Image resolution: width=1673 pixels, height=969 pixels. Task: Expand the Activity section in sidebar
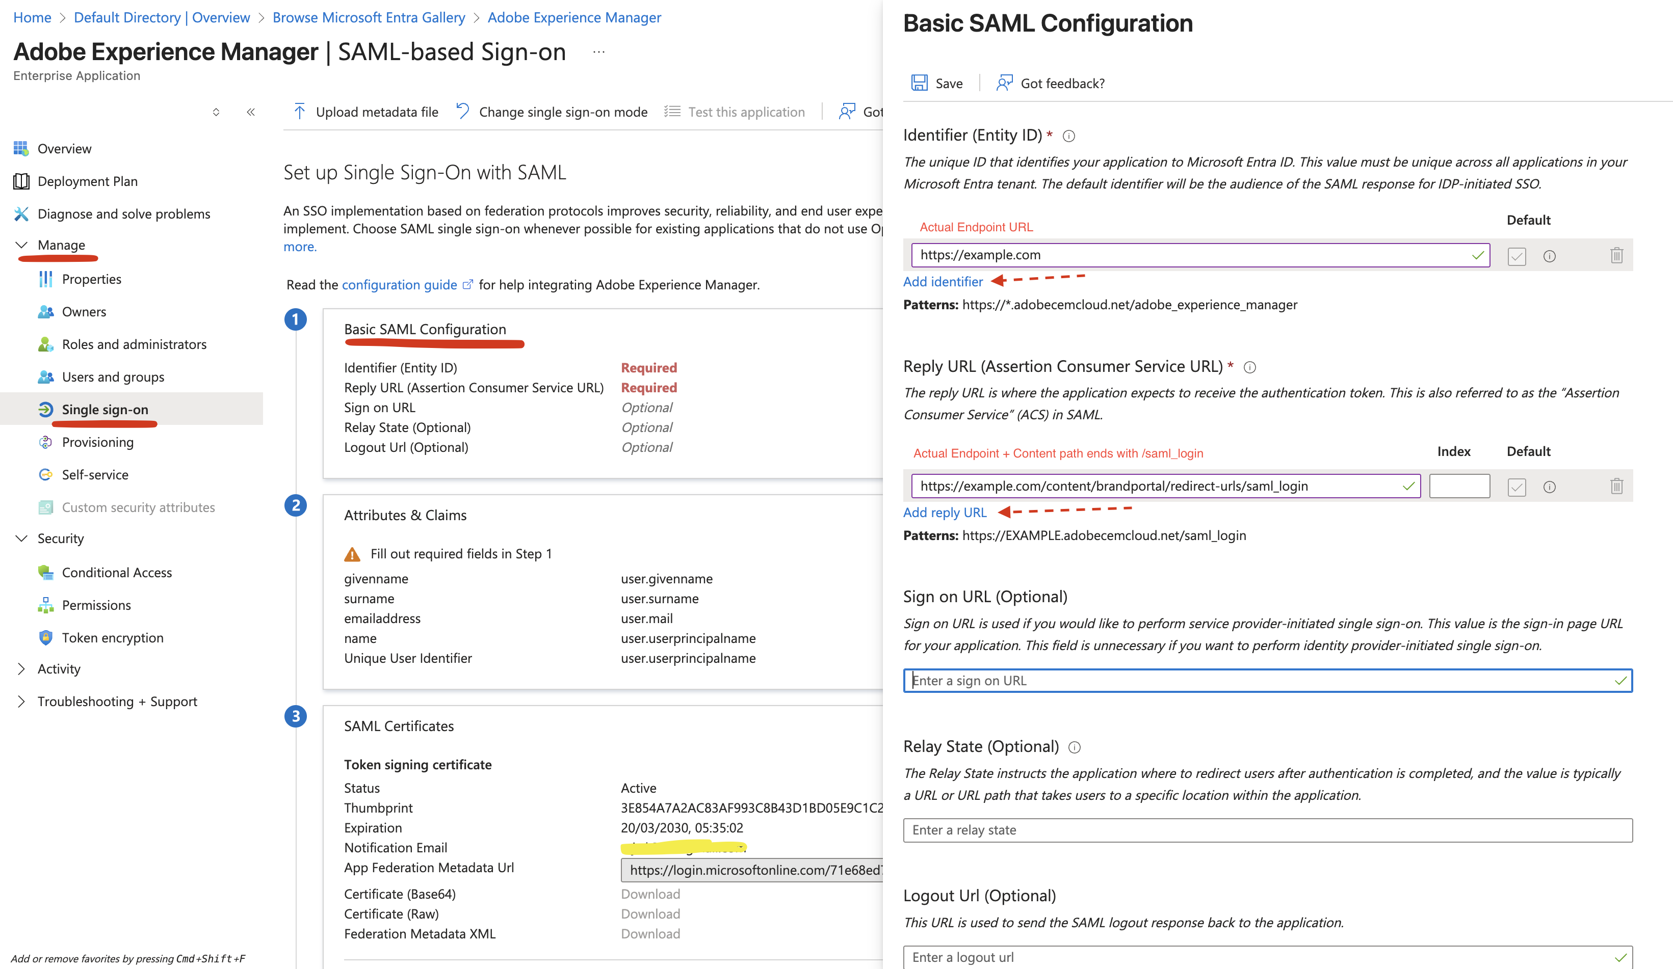tap(21, 669)
